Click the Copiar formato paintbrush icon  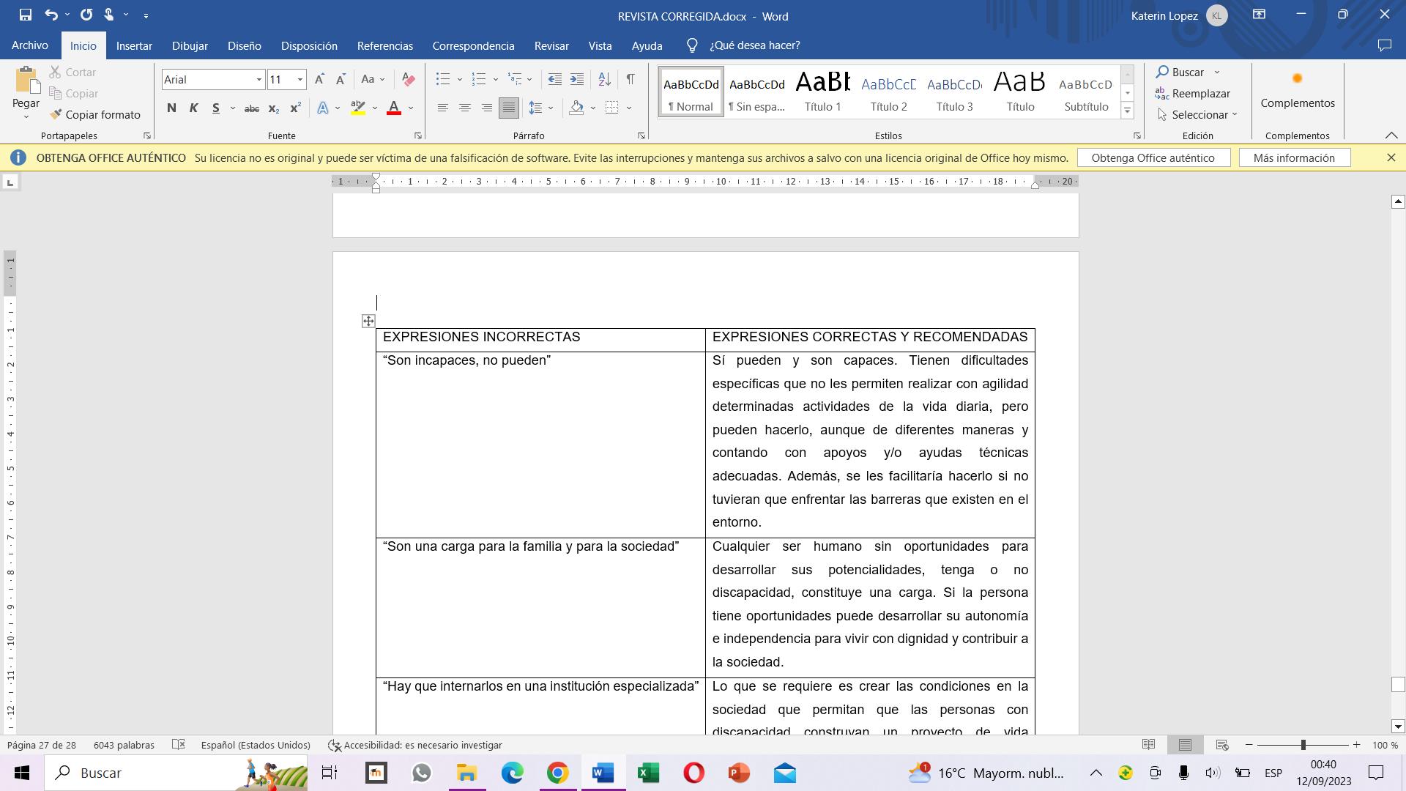56,114
